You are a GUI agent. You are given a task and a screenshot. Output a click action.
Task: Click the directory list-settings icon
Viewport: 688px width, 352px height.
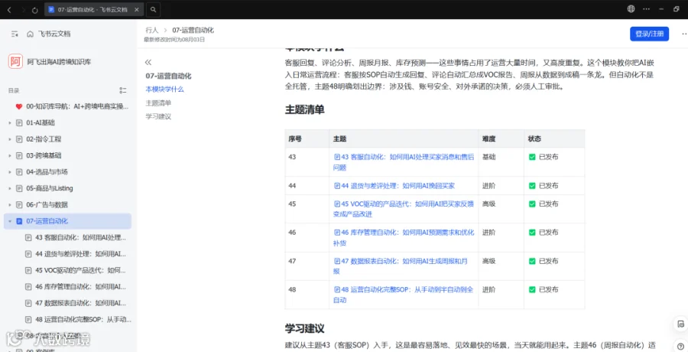pyautogui.click(x=123, y=90)
